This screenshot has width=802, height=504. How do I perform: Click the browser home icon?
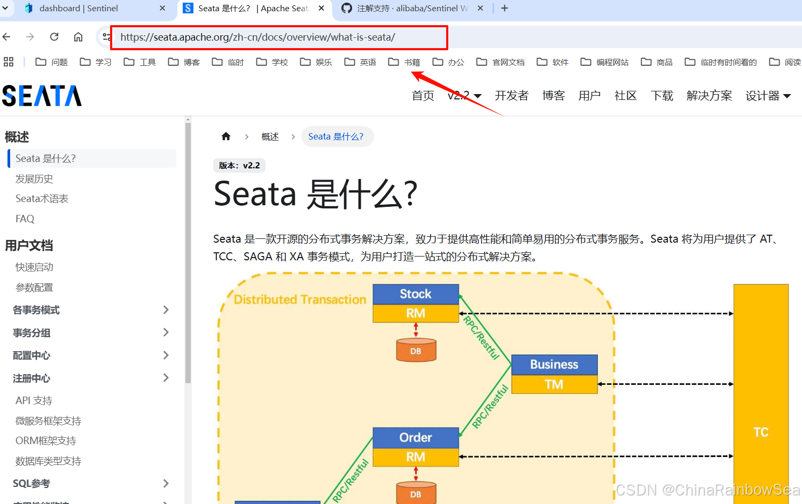[78, 37]
